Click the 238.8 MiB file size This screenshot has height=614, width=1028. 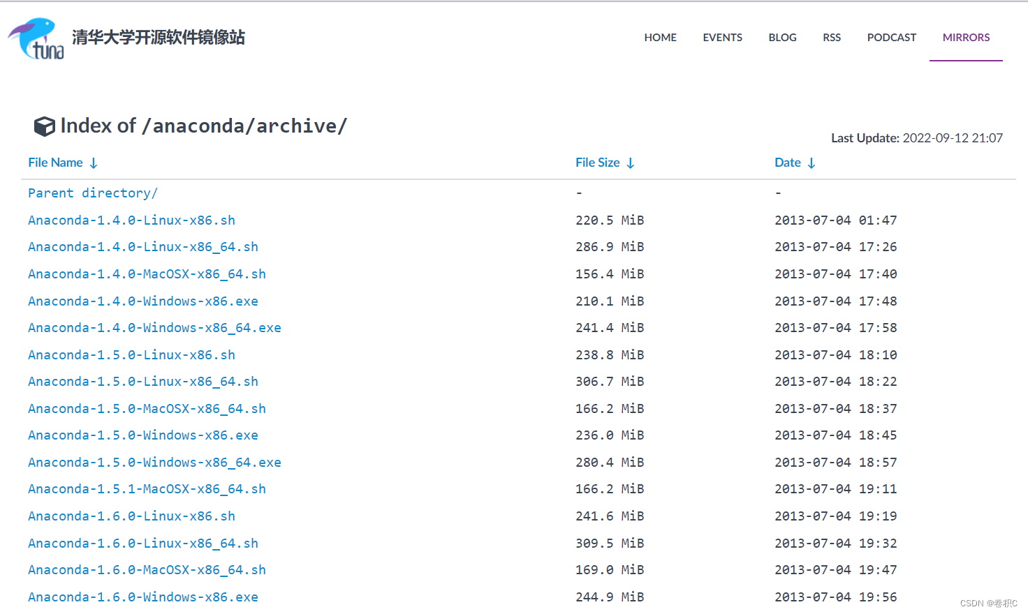pyautogui.click(x=610, y=355)
